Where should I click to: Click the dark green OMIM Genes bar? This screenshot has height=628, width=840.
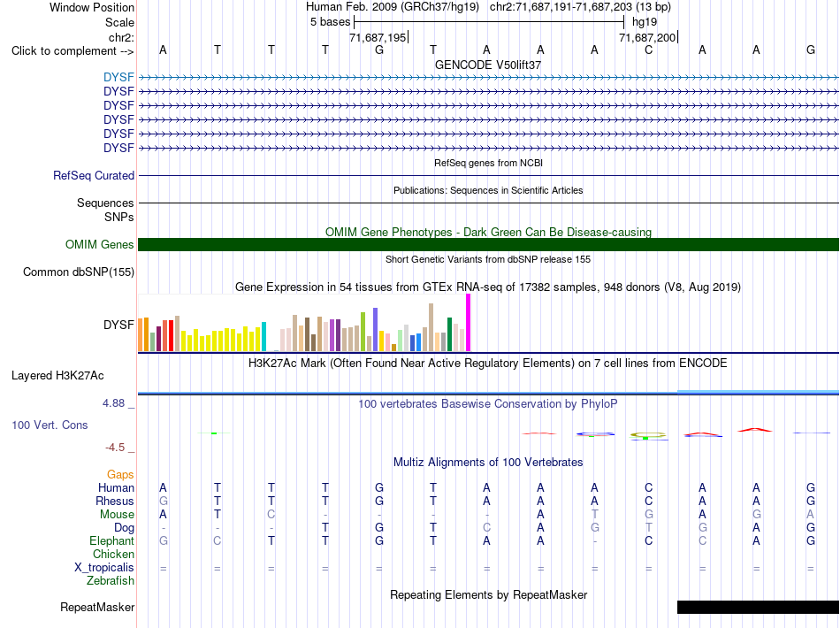488,244
